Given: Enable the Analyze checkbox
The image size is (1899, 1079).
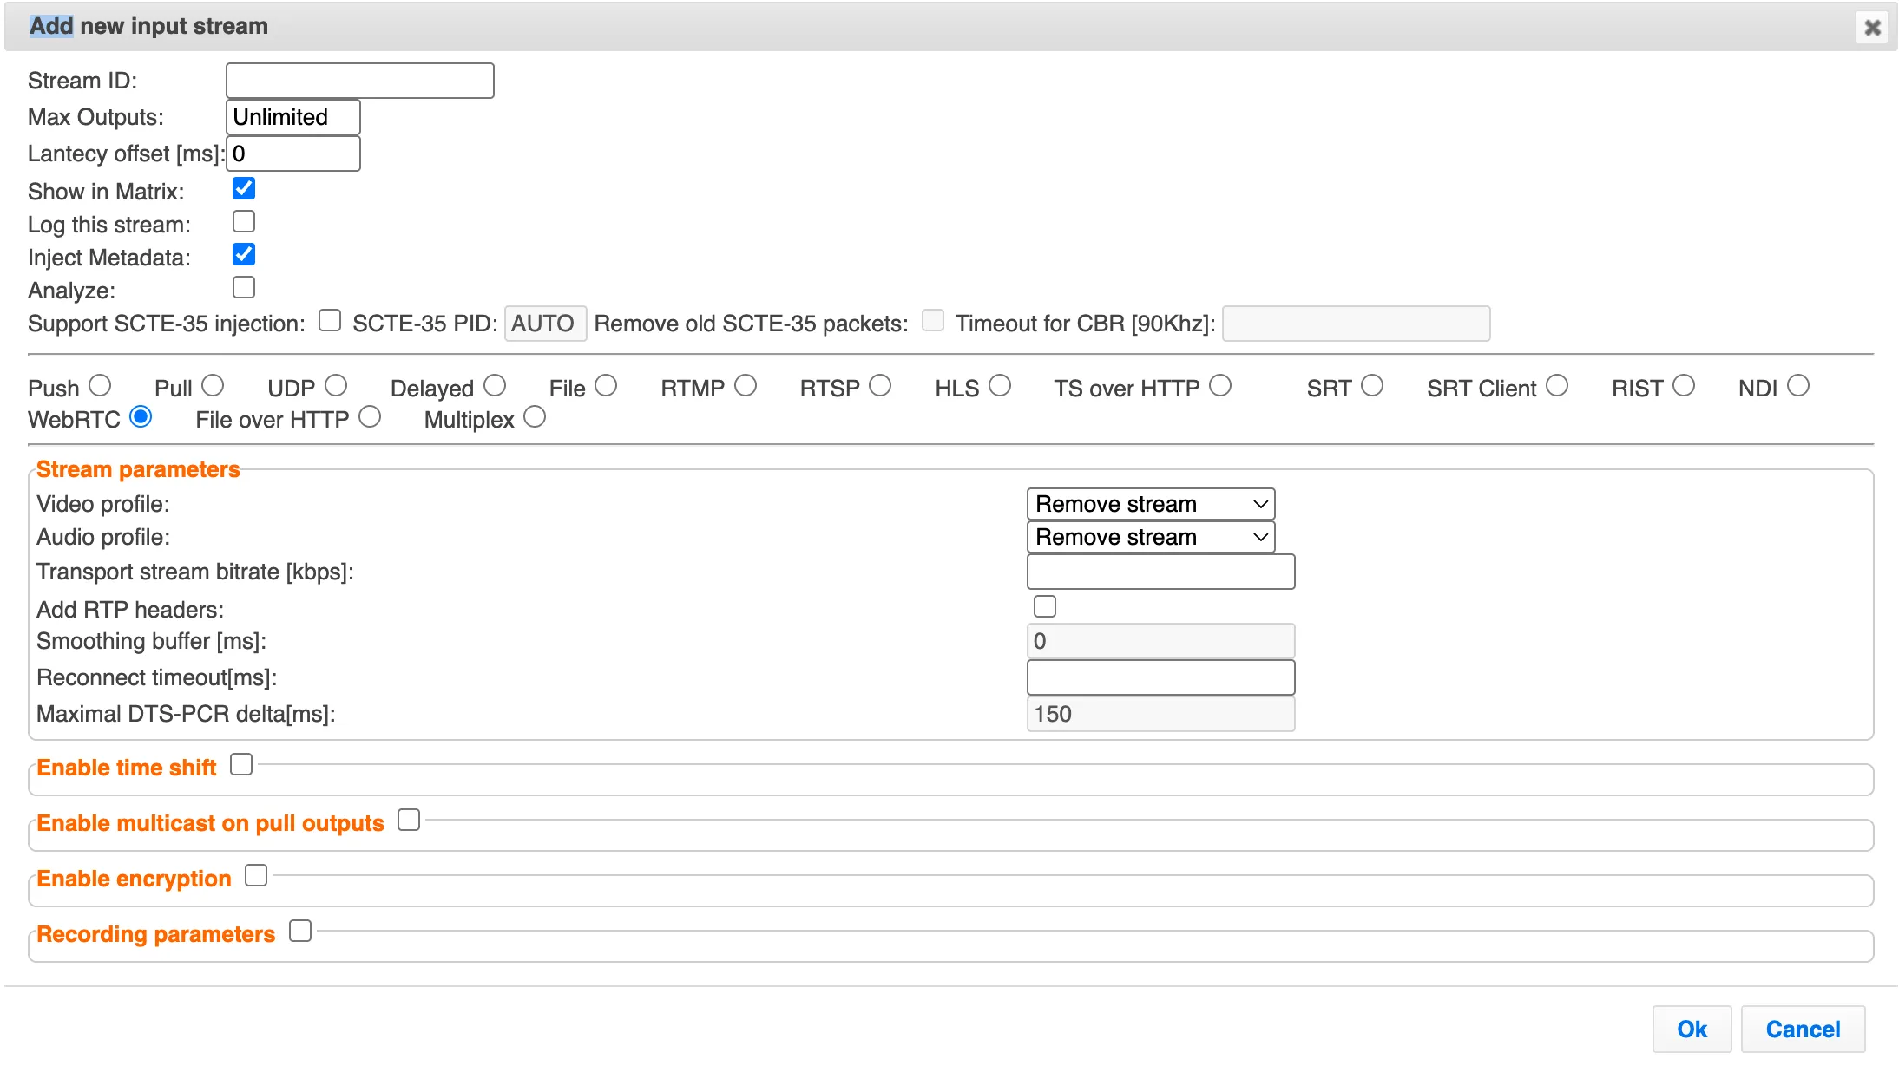Looking at the screenshot, I should (x=244, y=287).
